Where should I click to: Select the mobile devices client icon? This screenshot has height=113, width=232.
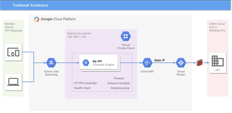point(13,52)
